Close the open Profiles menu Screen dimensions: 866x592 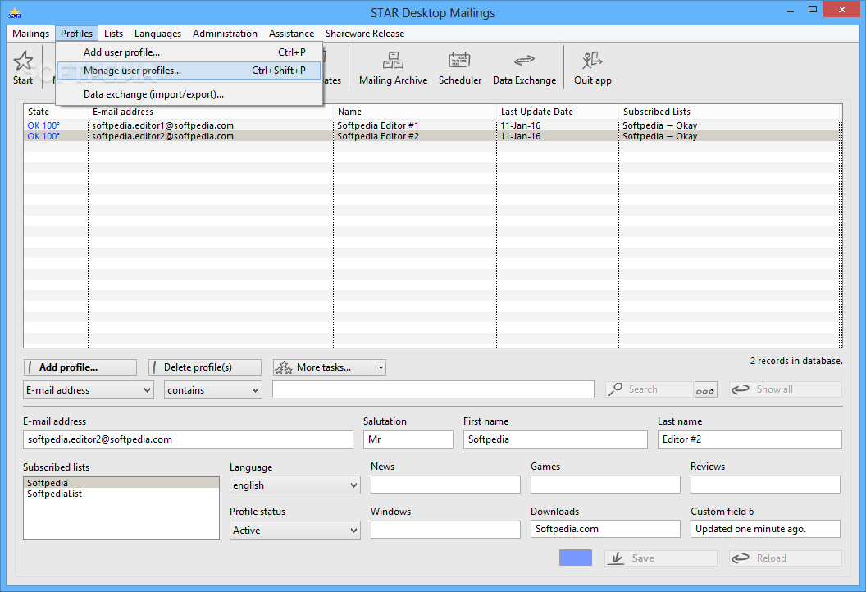[x=77, y=34]
